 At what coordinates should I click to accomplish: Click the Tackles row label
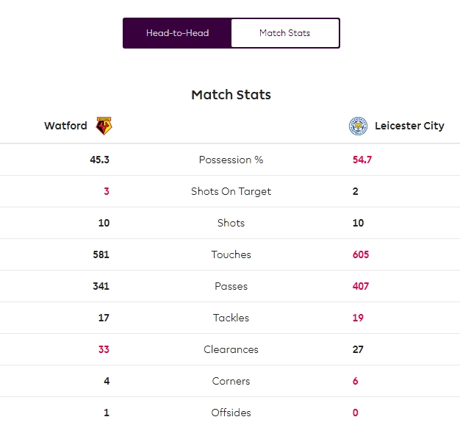[231, 318]
